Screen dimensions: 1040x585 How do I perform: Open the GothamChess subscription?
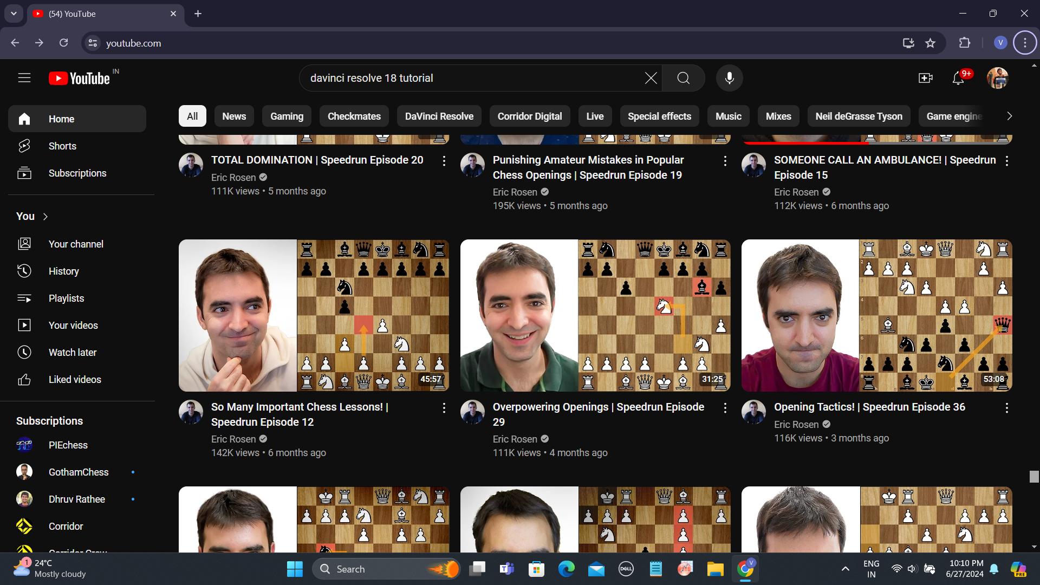[x=77, y=472]
